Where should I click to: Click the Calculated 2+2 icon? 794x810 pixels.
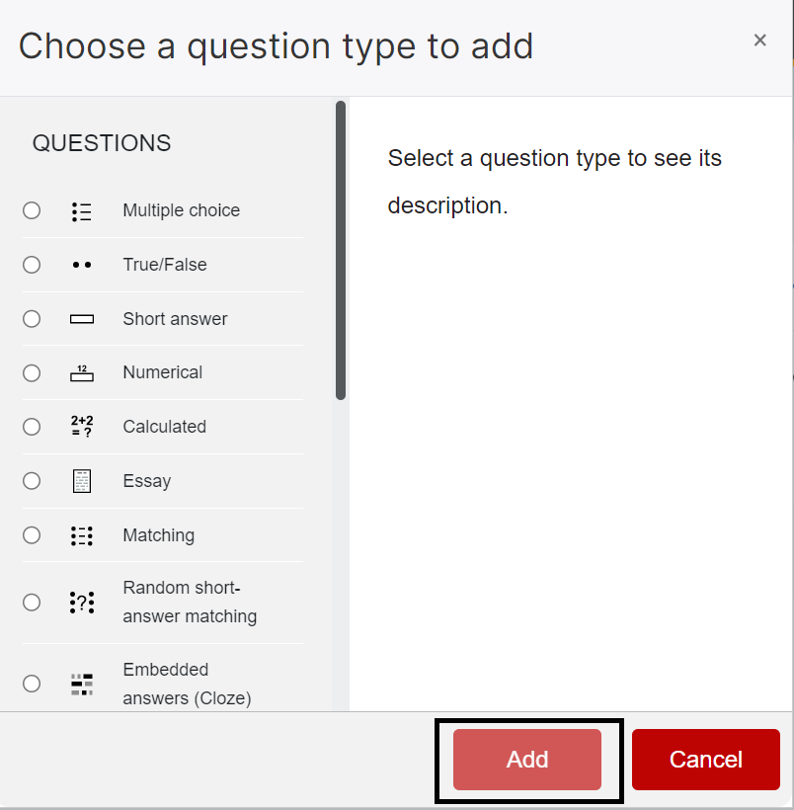[82, 427]
